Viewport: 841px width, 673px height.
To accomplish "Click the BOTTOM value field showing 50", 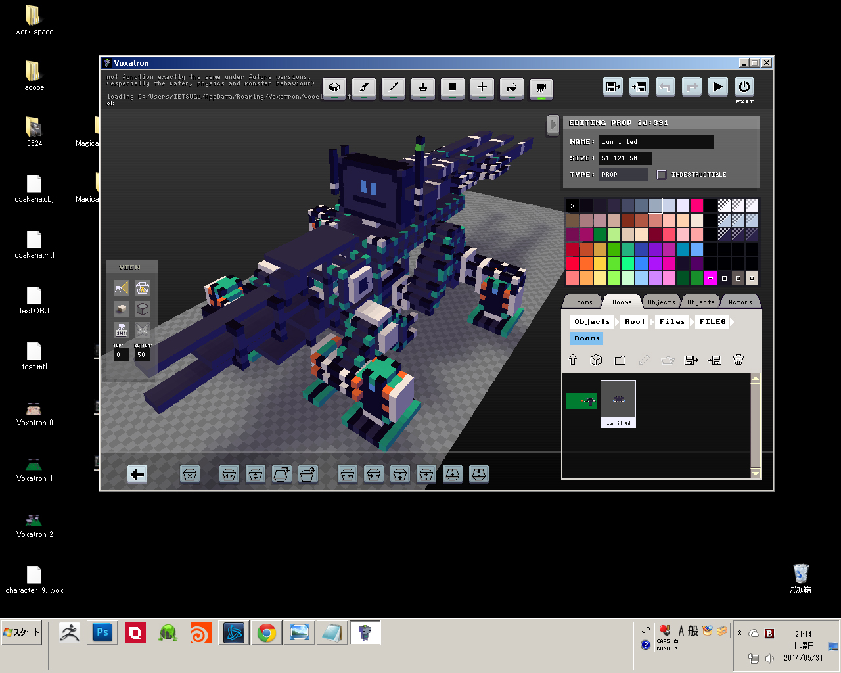I will pyautogui.click(x=143, y=355).
